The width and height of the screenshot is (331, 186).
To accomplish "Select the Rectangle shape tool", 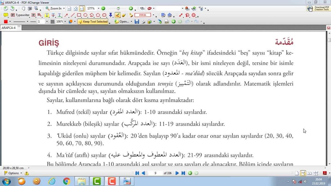I will click(79, 15).
